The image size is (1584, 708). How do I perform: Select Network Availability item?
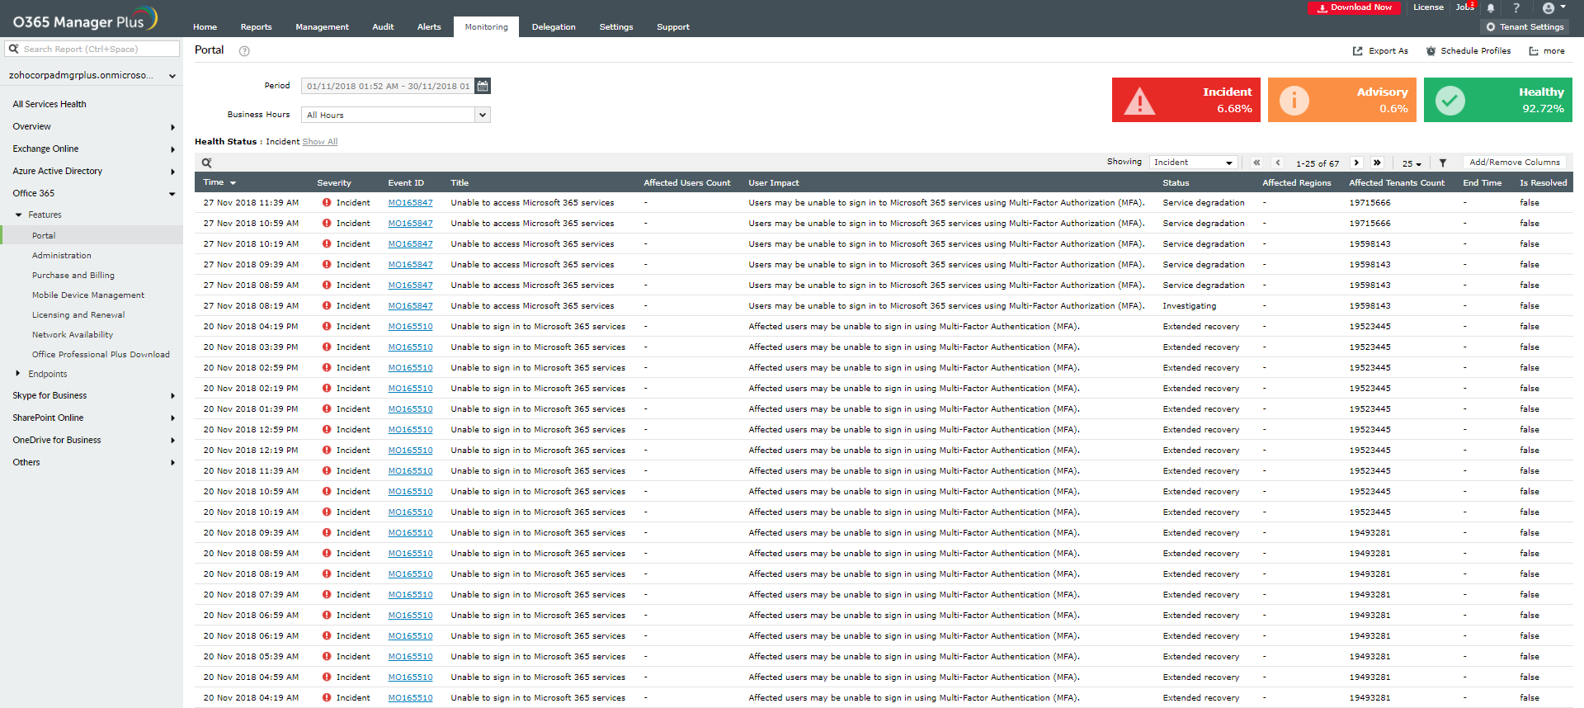coord(73,335)
